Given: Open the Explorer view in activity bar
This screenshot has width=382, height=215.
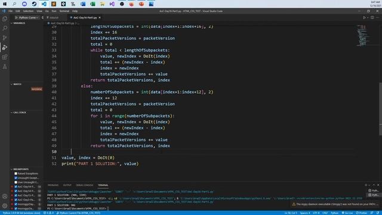Looking at the screenshot, I should [5, 19].
